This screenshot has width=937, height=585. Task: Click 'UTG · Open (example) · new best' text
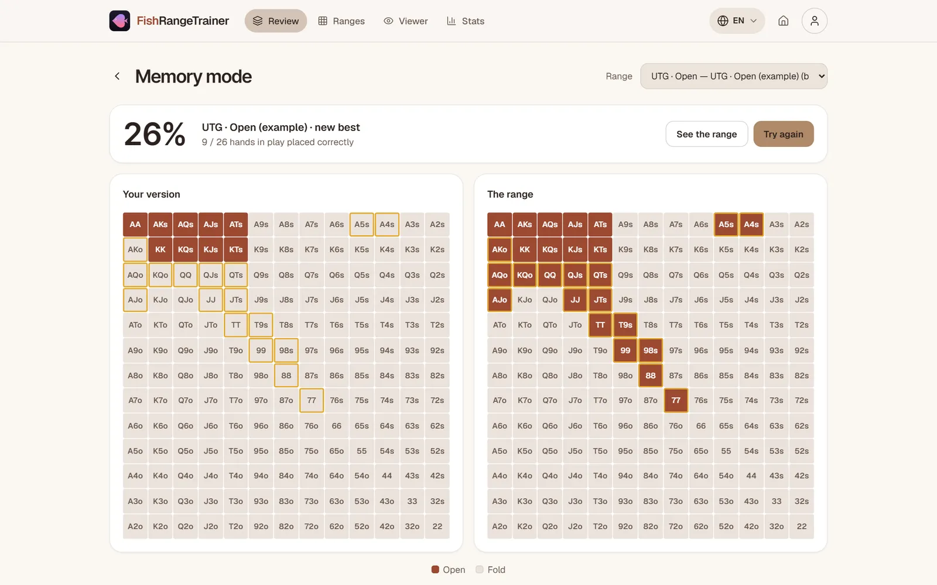pos(281,127)
